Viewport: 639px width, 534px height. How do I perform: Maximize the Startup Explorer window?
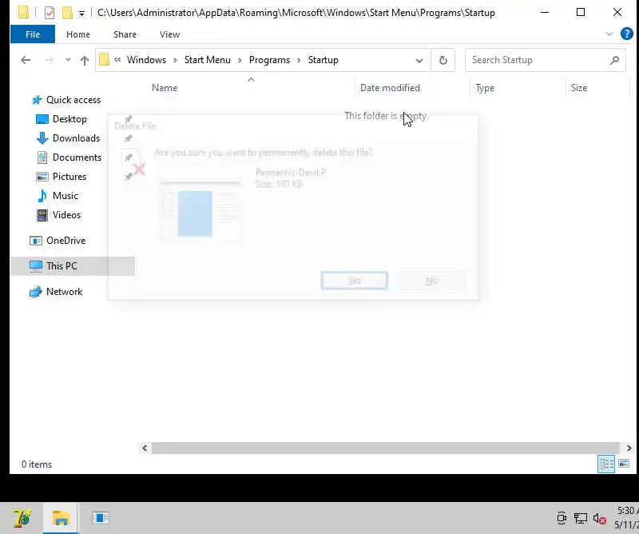coord(581,12)
